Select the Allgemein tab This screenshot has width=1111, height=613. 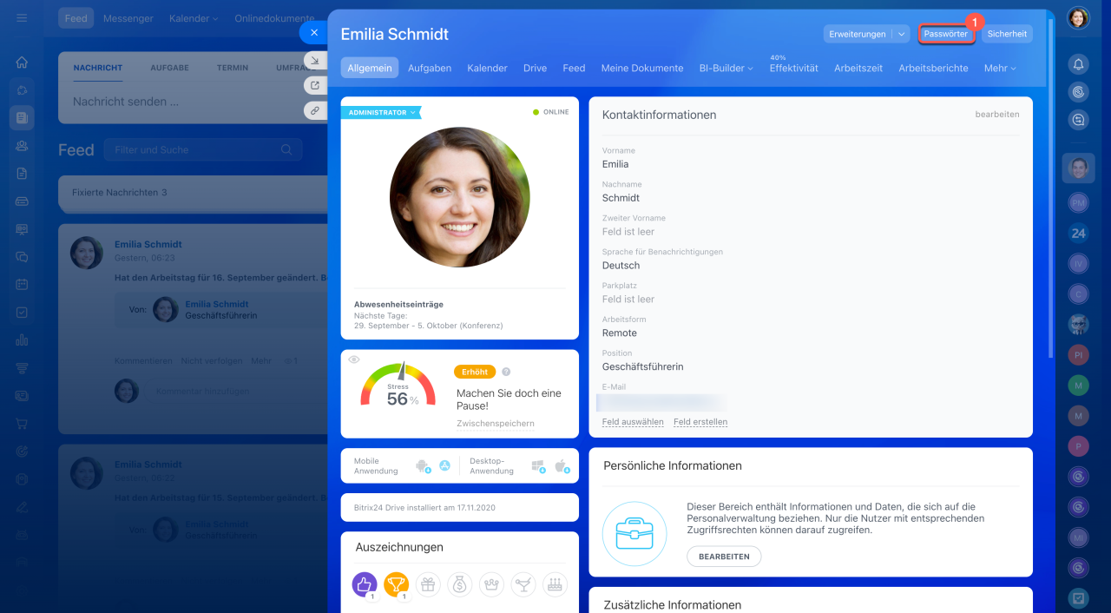(x=370, y=68)
